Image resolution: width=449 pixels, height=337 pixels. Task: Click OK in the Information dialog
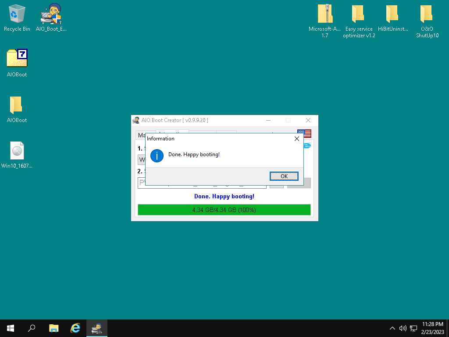pyautogui.click(x=284, y=176)
